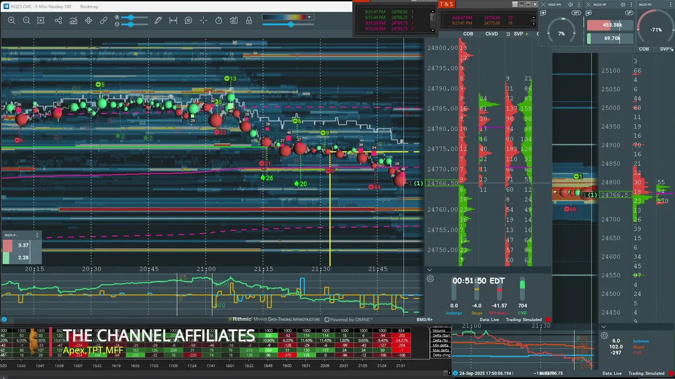The image size is (675, 379).
Task: Toggle the MV Imba indicator label
Action: pos(499,313)
